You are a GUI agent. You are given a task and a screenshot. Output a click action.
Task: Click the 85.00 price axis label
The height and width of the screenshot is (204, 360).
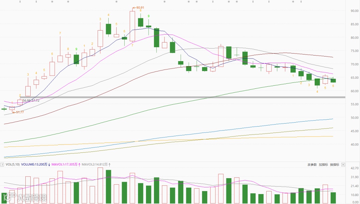(x=354, y=24)
